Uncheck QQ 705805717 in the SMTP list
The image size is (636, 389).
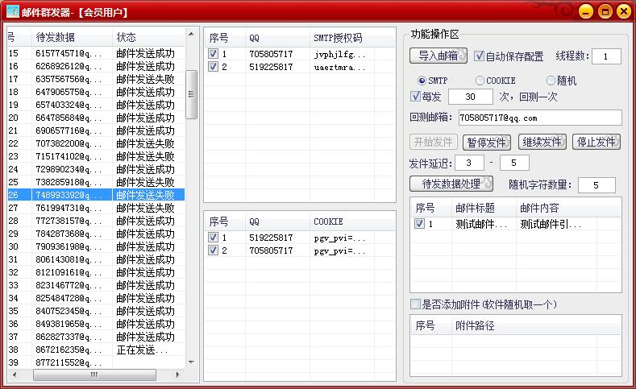[213, 55]
